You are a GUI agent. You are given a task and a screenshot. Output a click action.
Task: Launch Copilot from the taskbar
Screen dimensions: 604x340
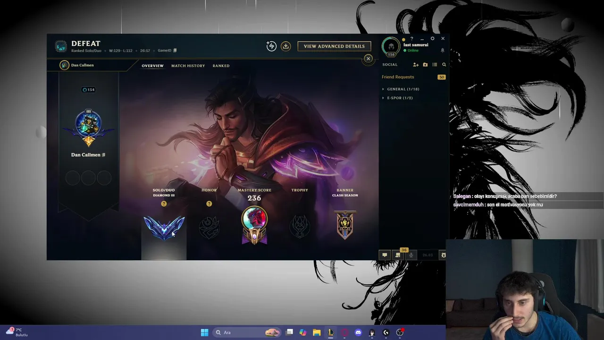click(x=303, y=332)
